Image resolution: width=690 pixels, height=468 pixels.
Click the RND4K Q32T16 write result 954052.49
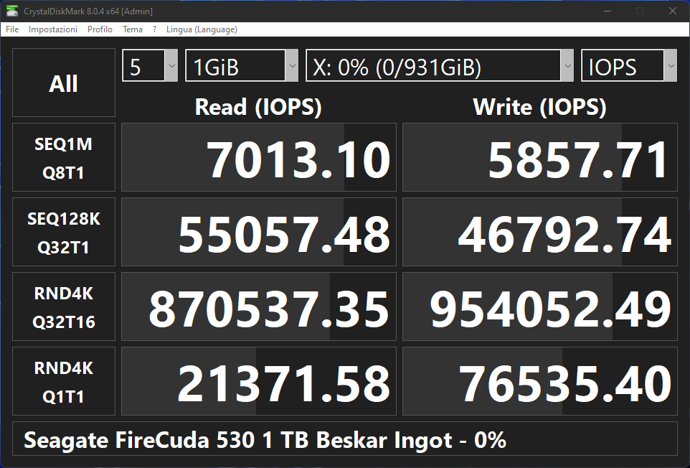539,307
